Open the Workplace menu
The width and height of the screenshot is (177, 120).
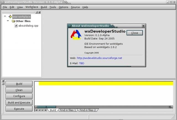[32, 7]
